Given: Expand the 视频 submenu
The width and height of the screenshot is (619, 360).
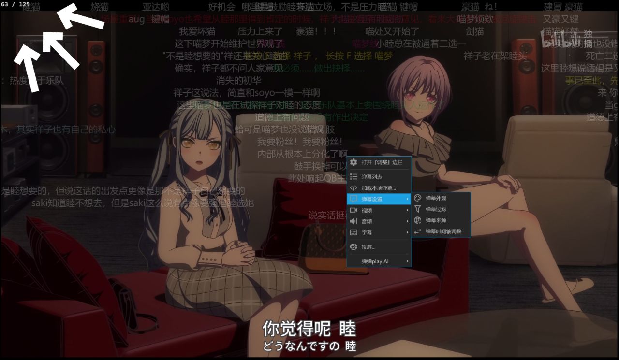Looking at the screenshot, I should coord(379,210).
